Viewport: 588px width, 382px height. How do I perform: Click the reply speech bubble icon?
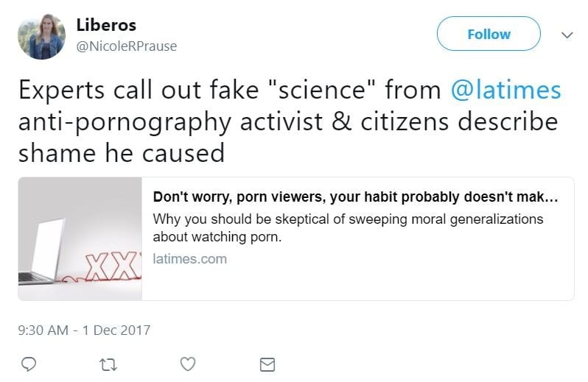pos(29,364)
